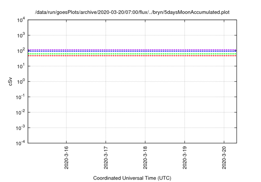The height and width of the screenshot is (182, 261).
Task: Click the red dashed line
Action: click(132, 56)
